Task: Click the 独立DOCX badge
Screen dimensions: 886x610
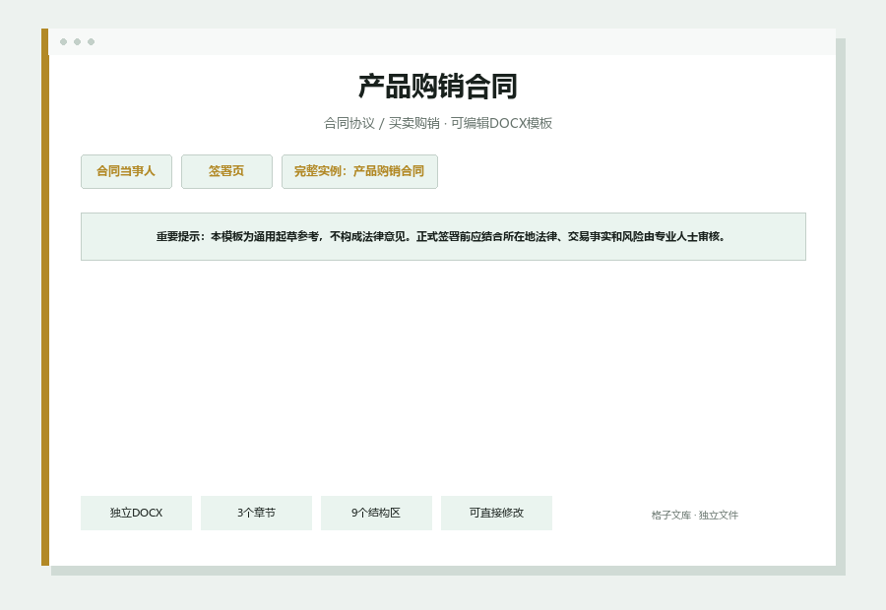Action: [x=136, y=513]
